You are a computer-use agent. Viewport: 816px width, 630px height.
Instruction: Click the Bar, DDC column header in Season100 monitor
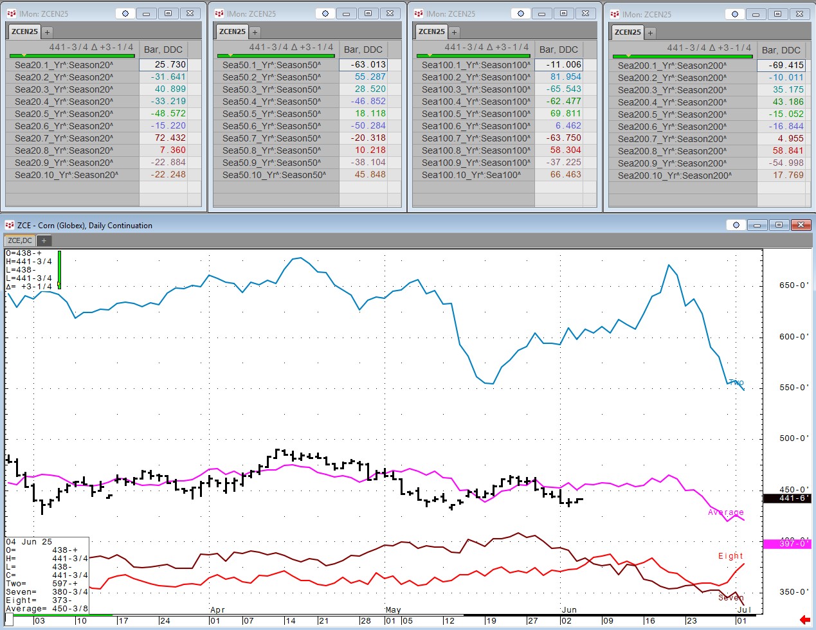click(x=558, y=50)
